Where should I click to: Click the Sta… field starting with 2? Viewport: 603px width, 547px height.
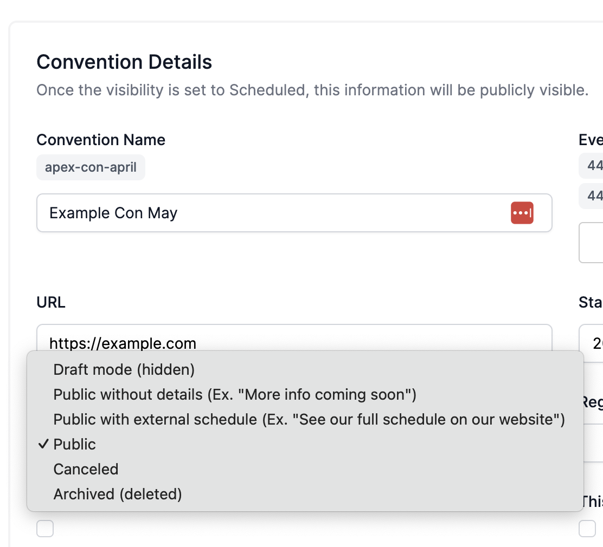592,342
